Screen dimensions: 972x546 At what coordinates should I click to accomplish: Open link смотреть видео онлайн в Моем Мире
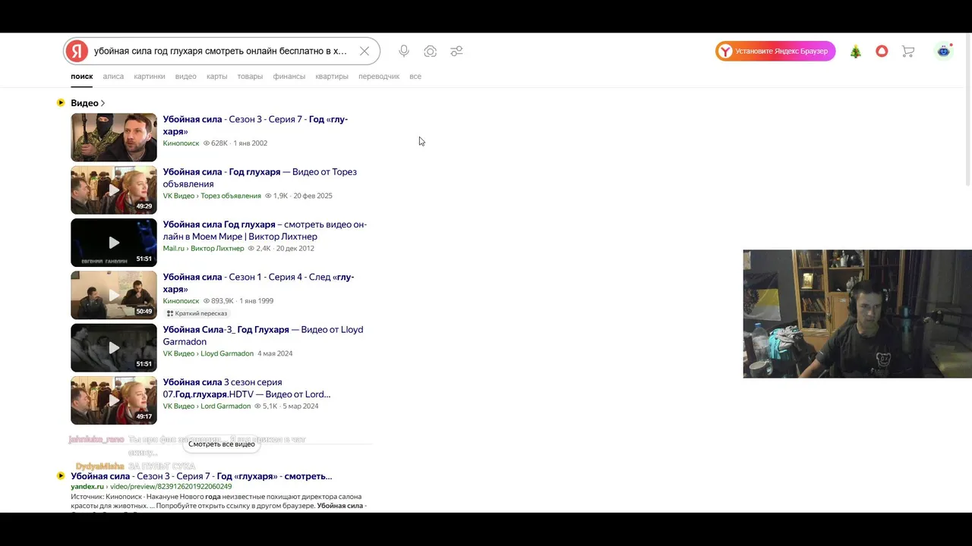tap(265, 231)
